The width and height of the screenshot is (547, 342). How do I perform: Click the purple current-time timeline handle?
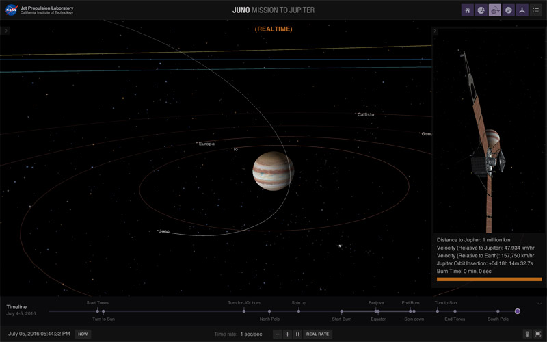518,311
